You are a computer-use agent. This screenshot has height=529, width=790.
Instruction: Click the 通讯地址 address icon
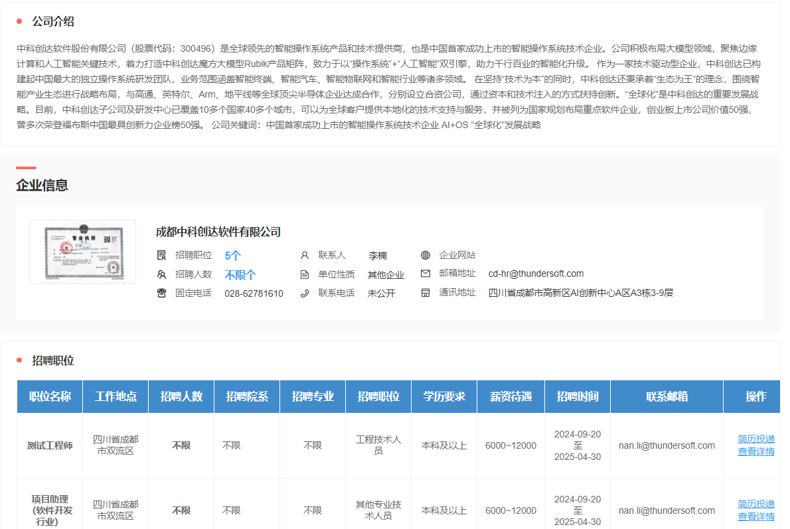click(x=426, y=293)
